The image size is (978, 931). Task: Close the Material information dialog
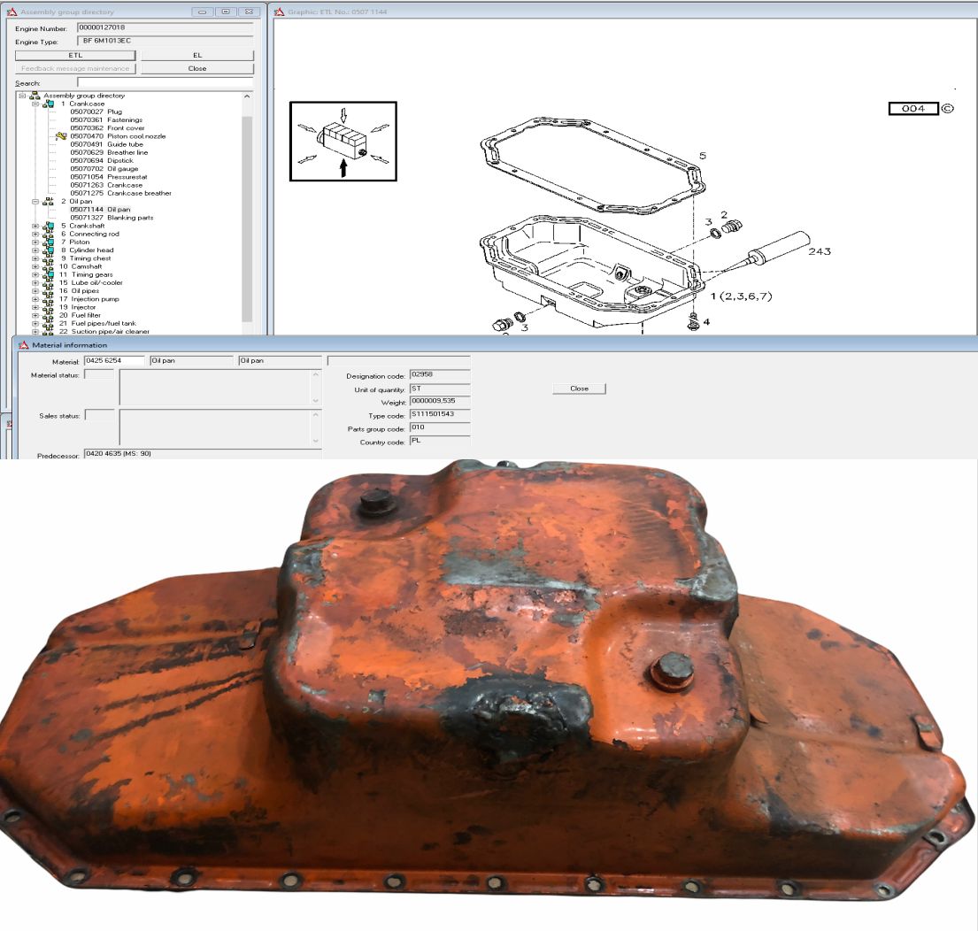(x=579, y=389)
